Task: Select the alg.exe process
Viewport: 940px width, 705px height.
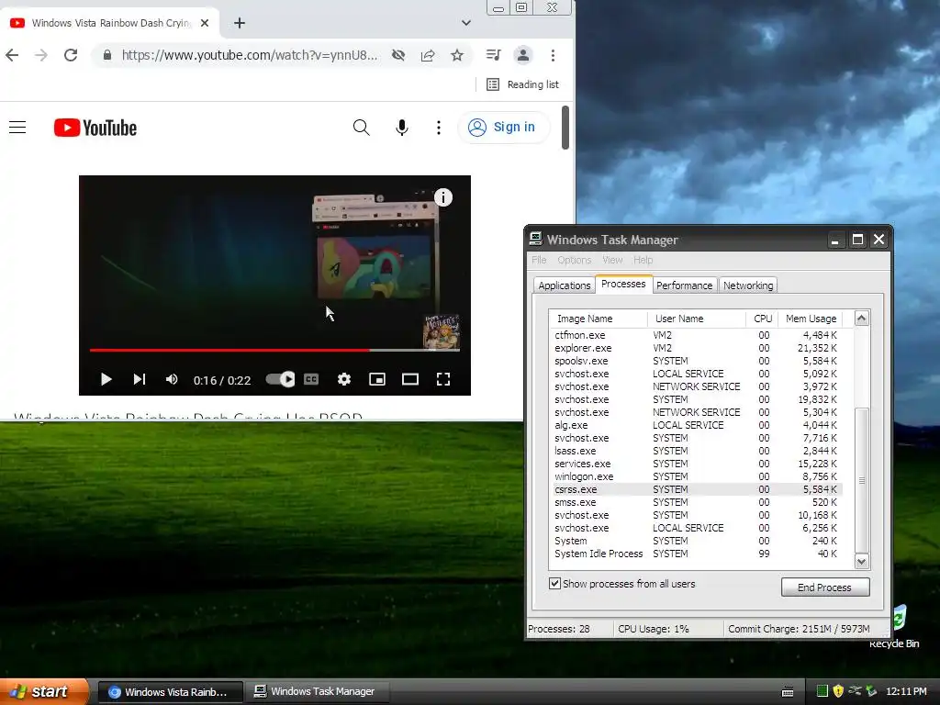Action: click(x=697, y=425)
